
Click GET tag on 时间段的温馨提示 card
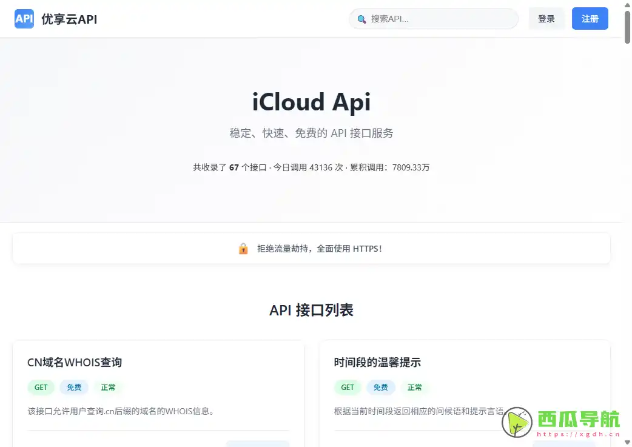coord(348,388)
